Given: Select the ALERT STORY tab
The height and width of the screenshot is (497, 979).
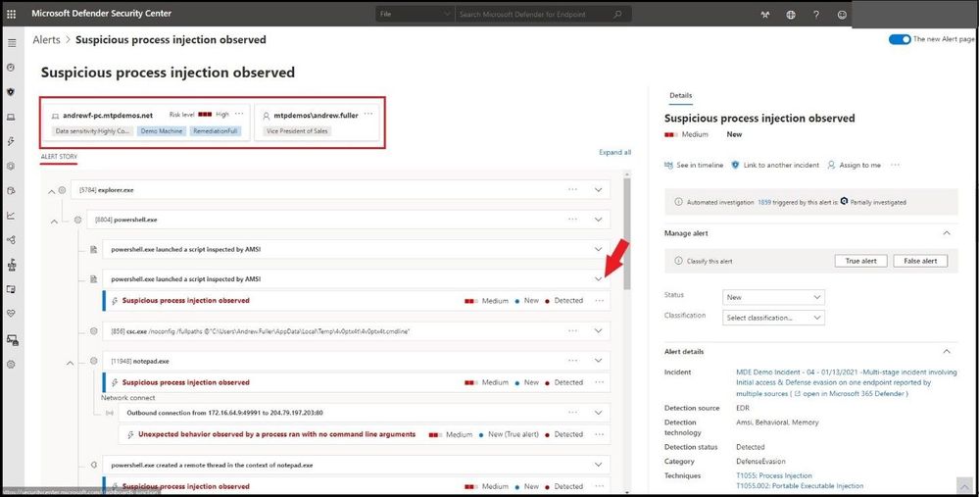Looking at the screenshot, I should (x=60, y=156).
